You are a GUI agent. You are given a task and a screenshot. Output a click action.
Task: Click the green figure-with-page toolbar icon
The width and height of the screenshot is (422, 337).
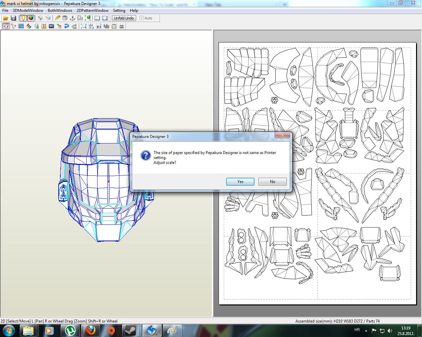tap(36, 26)
